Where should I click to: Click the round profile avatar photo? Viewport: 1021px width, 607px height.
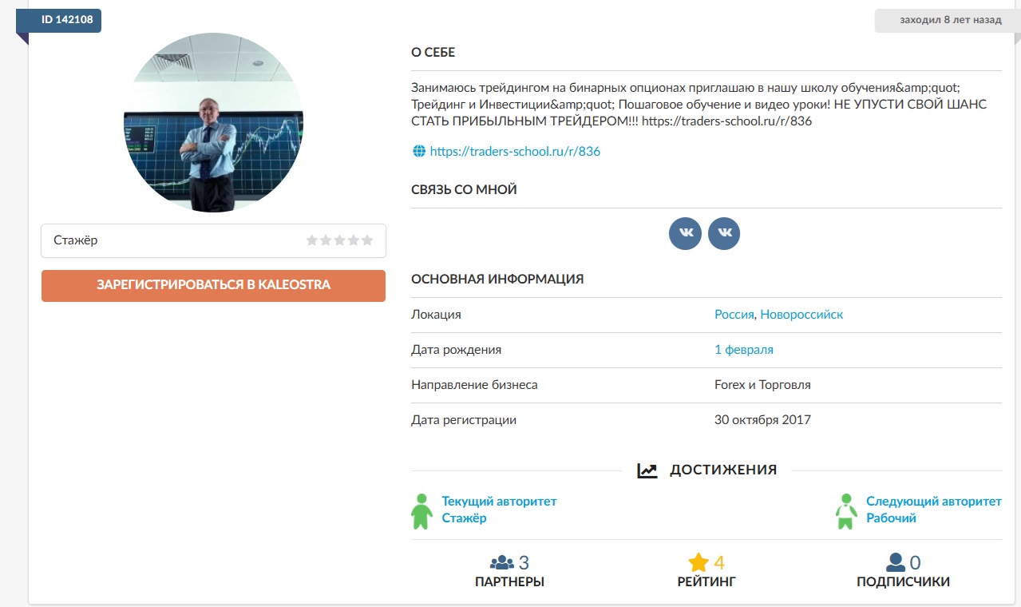pos(213,122)
